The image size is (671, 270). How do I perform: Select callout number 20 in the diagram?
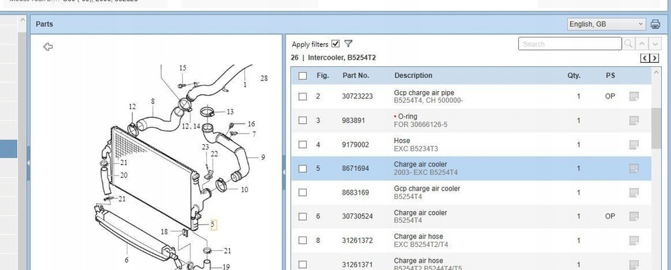tap(124, 175)
